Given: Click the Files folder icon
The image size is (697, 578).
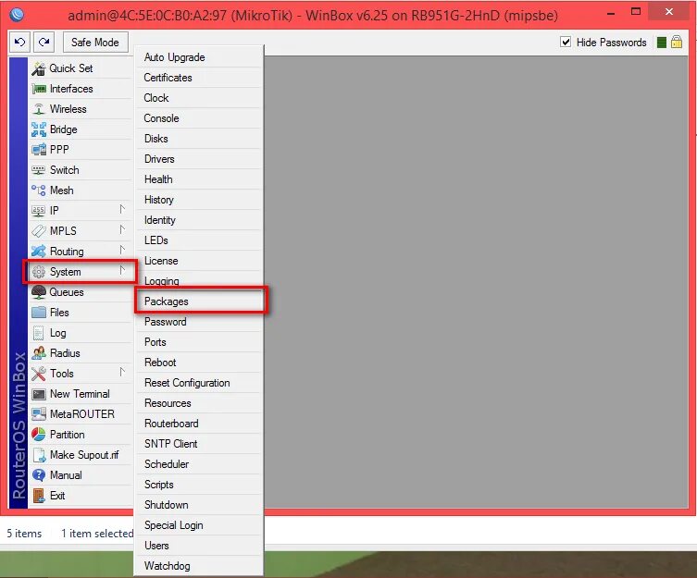Looking at the screenshot, I should pos(39,313).
